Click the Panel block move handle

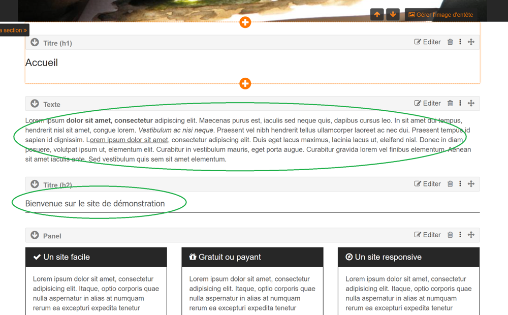[471, 235]
